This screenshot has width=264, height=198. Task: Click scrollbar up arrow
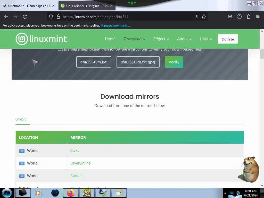pyautogui.click(x=262, y=31)
